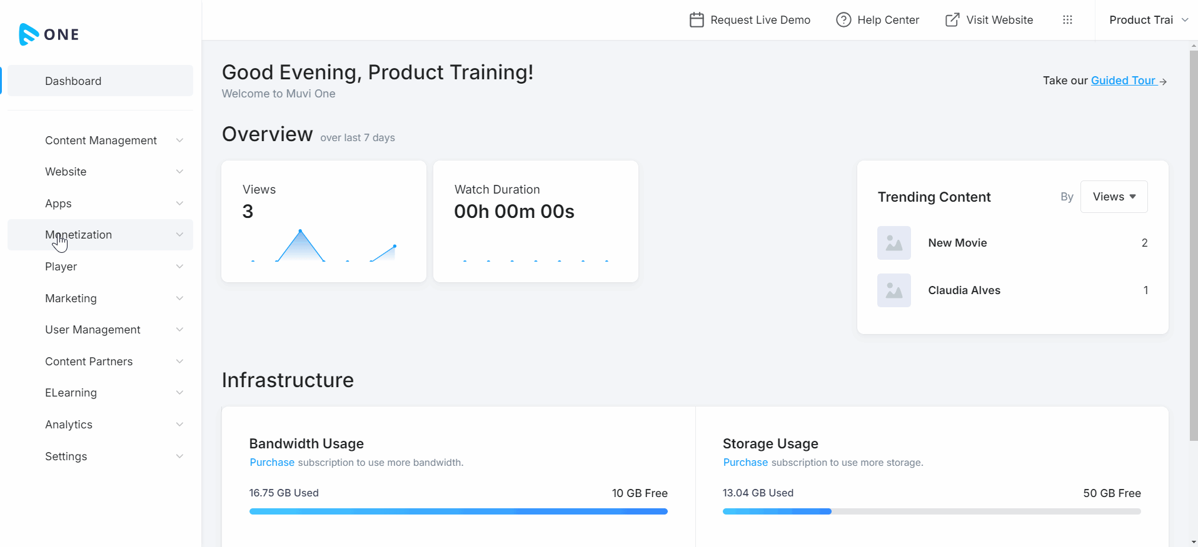Screen dimensions: 1198x547
Task: Click Purchase link under Storage Usage
Action: [x=745, y=463]
